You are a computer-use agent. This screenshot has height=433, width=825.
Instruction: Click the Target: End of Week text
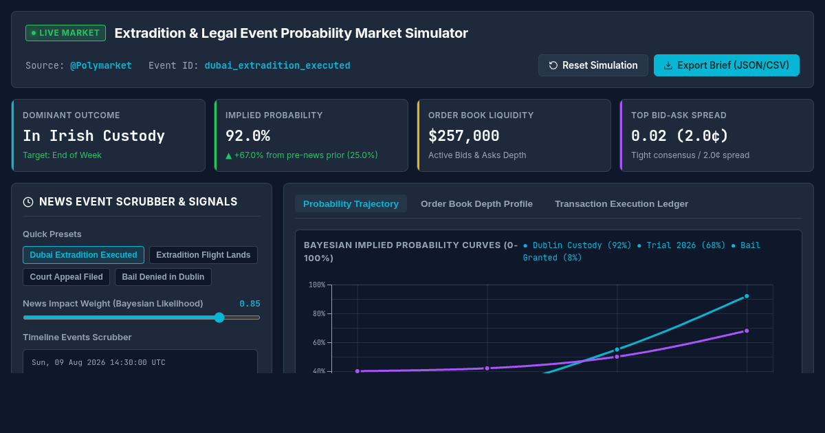(x=62, y=155)
